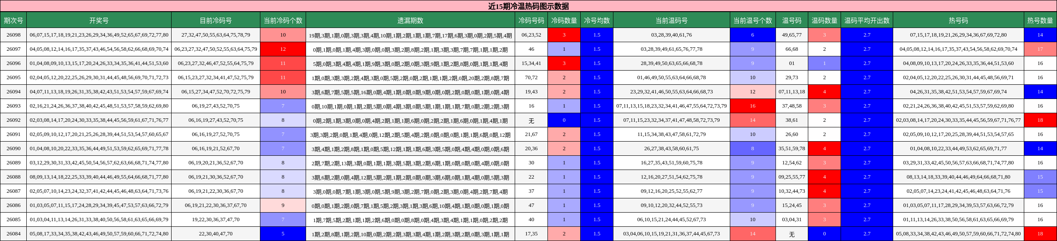Viewport: 1057px width, 241px height.
Task: Click blue hot count 15 in row 26088
Action: [x=1040, y=177]
